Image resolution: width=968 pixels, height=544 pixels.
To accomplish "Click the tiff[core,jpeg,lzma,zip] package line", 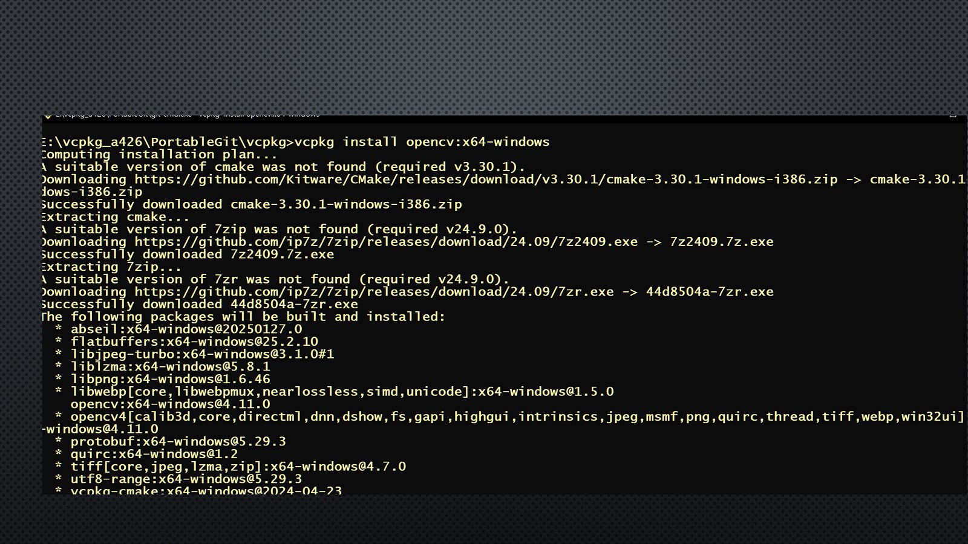I will click(238, 467).
